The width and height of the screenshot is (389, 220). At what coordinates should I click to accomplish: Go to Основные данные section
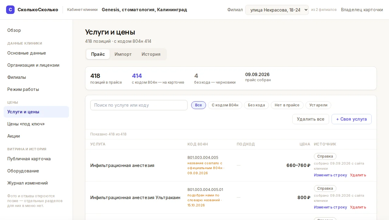(x=36, y=53)
